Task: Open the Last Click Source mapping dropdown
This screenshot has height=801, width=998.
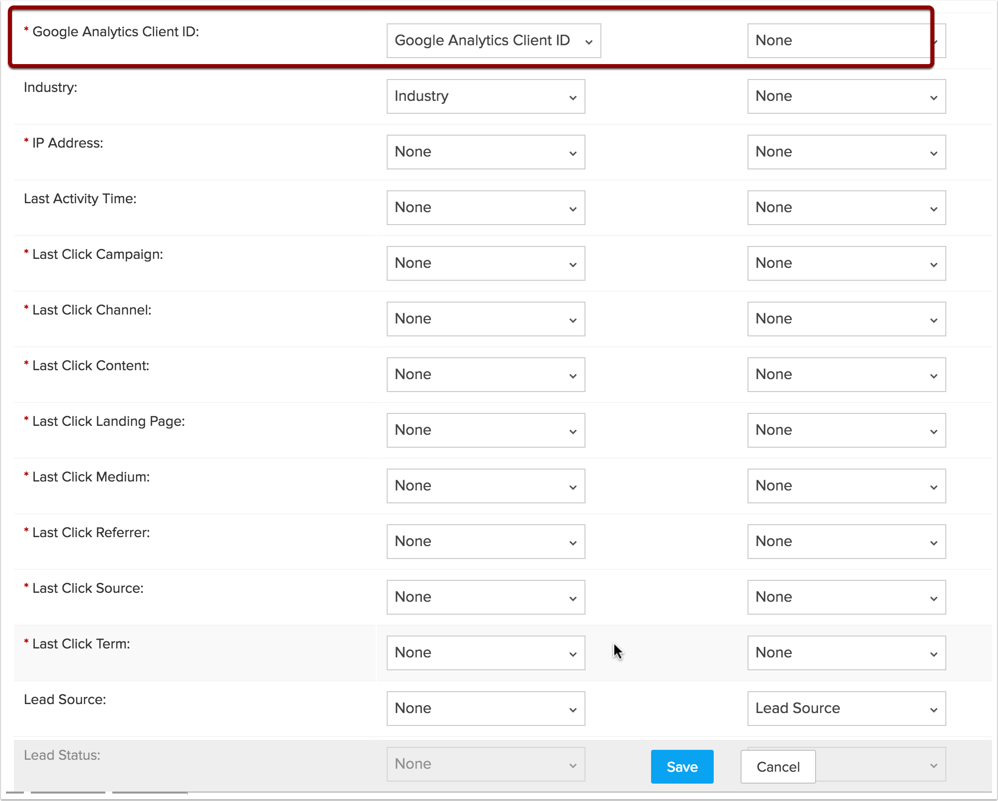Action: pos(486,597)
